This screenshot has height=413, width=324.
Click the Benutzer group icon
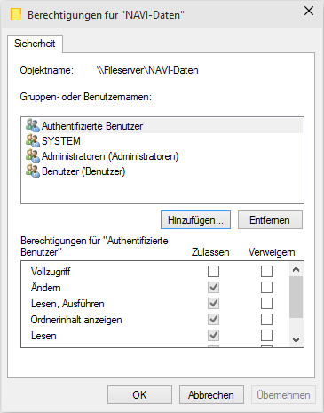pos(33,171)
